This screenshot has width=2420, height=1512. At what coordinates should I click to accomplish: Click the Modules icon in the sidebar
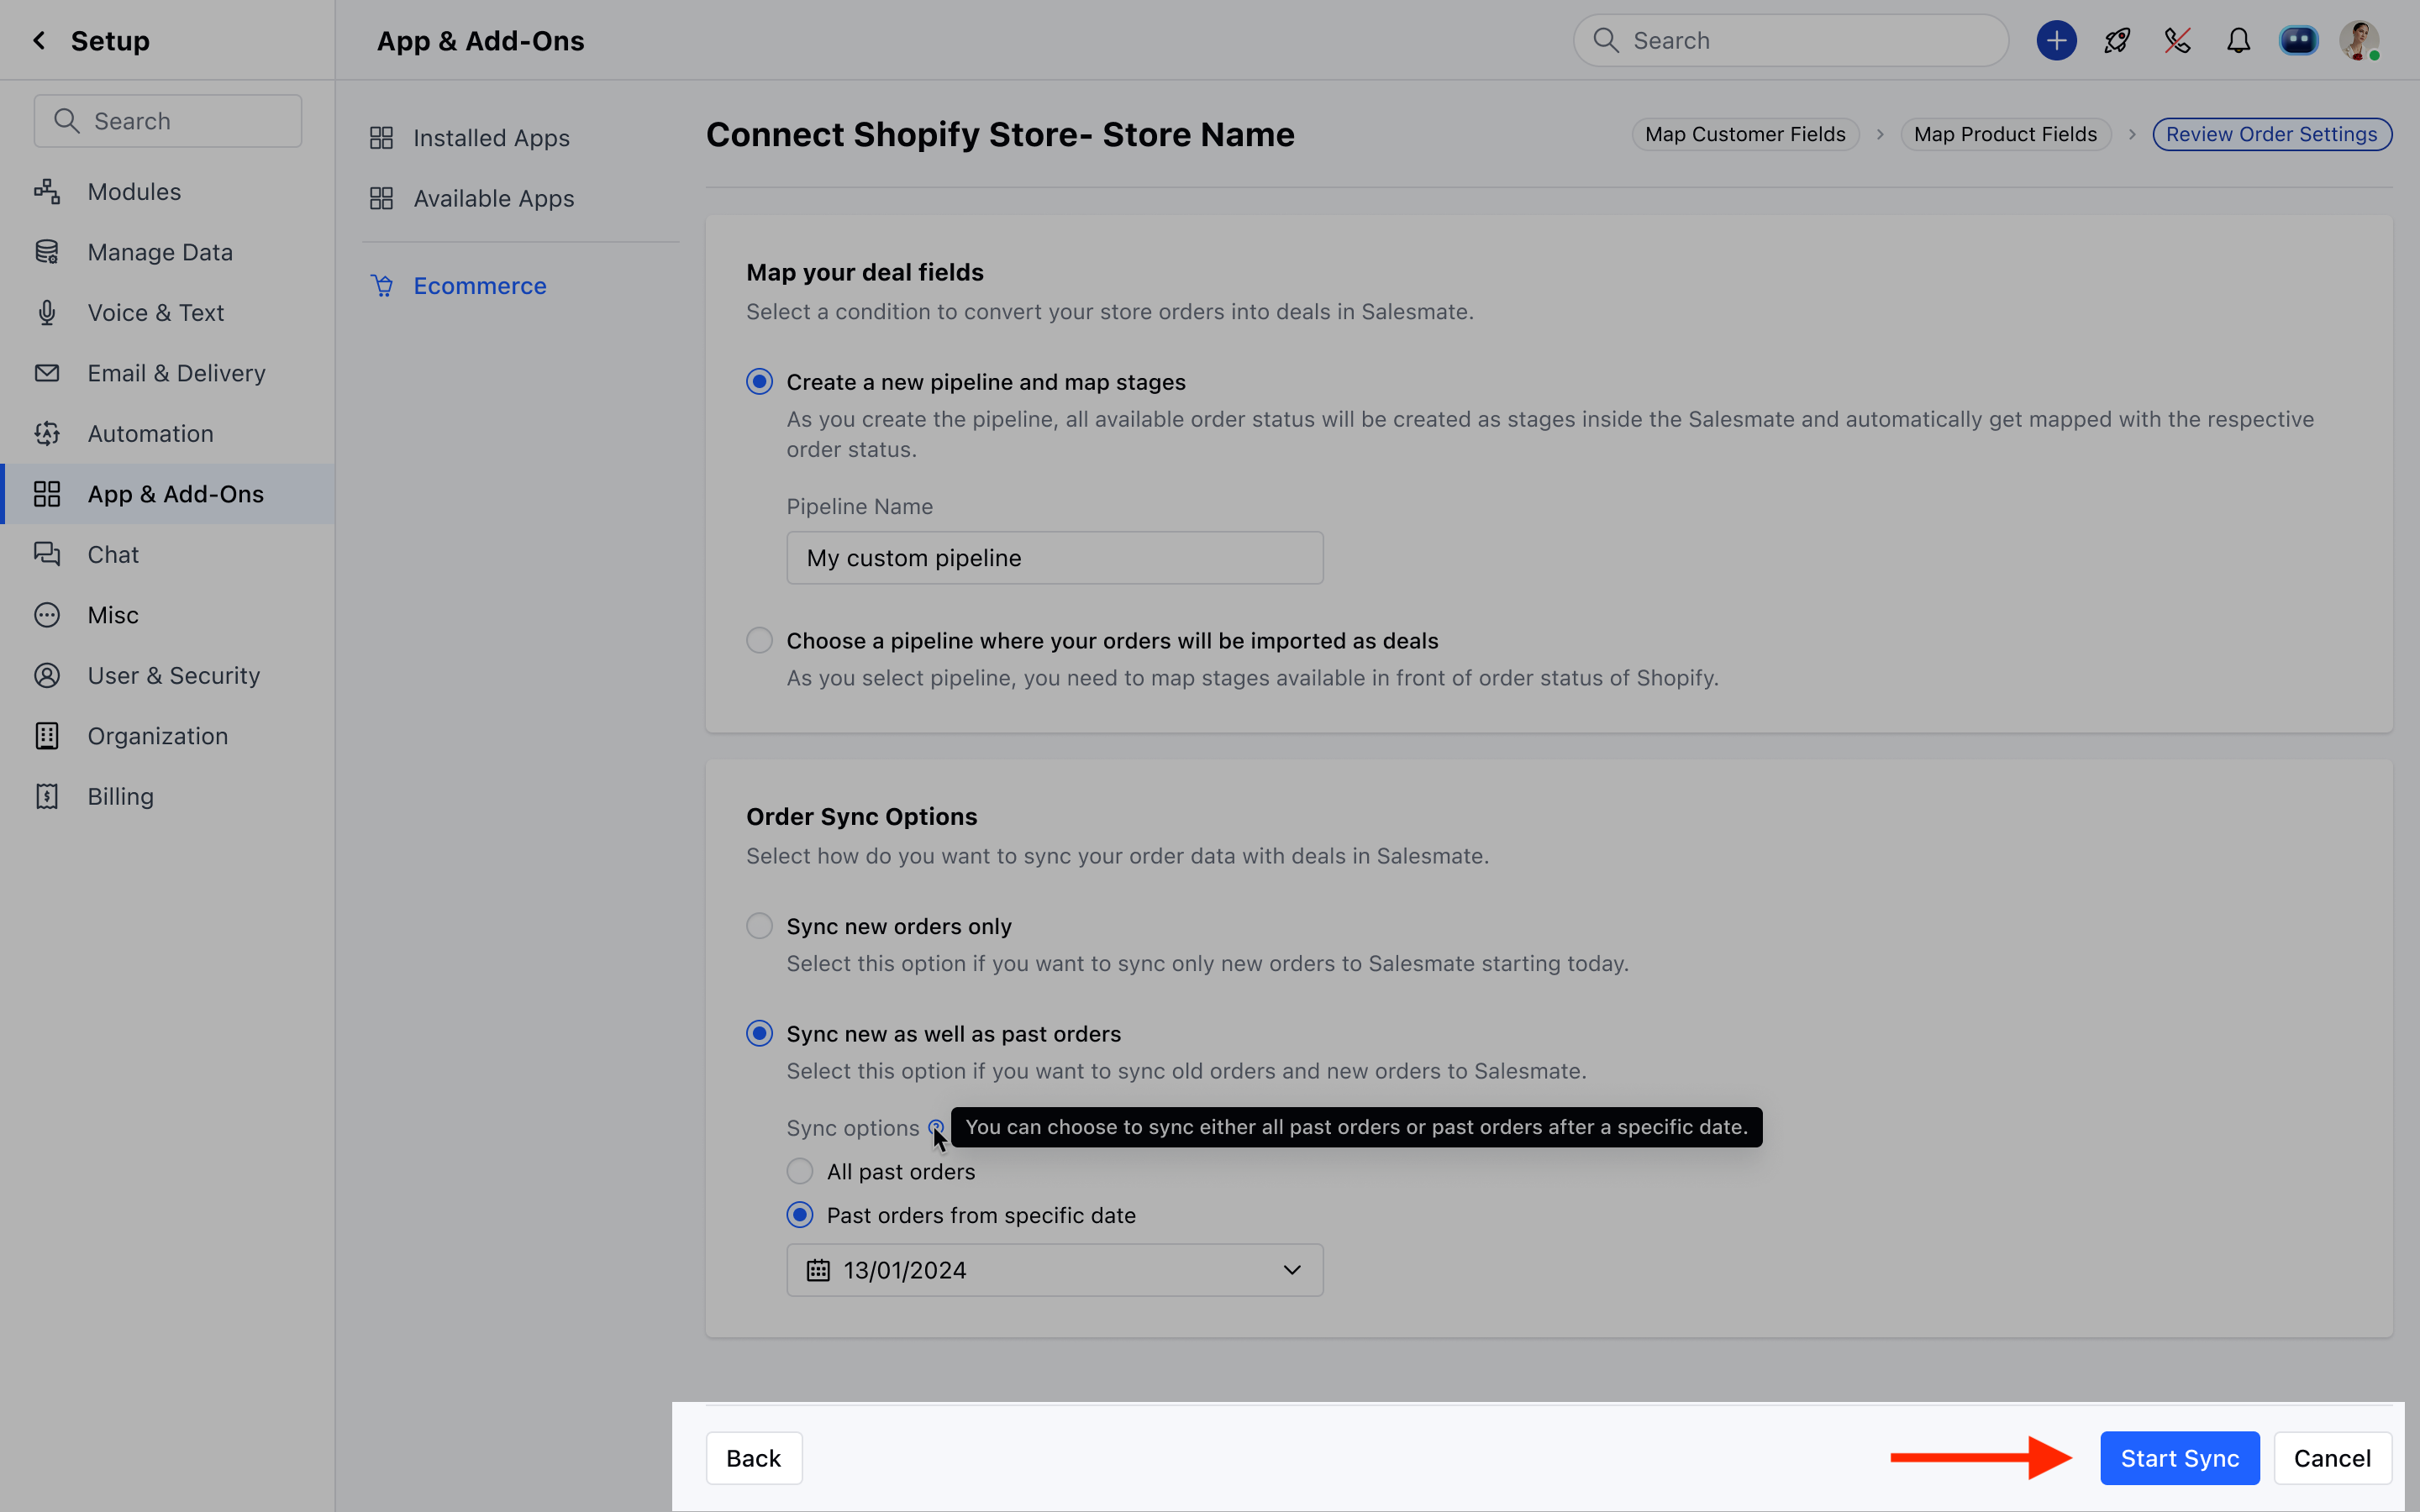(x=47, y=191)
